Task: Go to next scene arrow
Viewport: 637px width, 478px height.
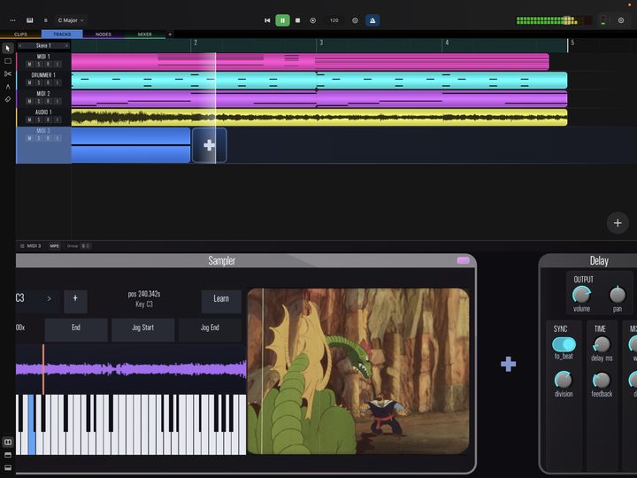Action: coord(67,45)
